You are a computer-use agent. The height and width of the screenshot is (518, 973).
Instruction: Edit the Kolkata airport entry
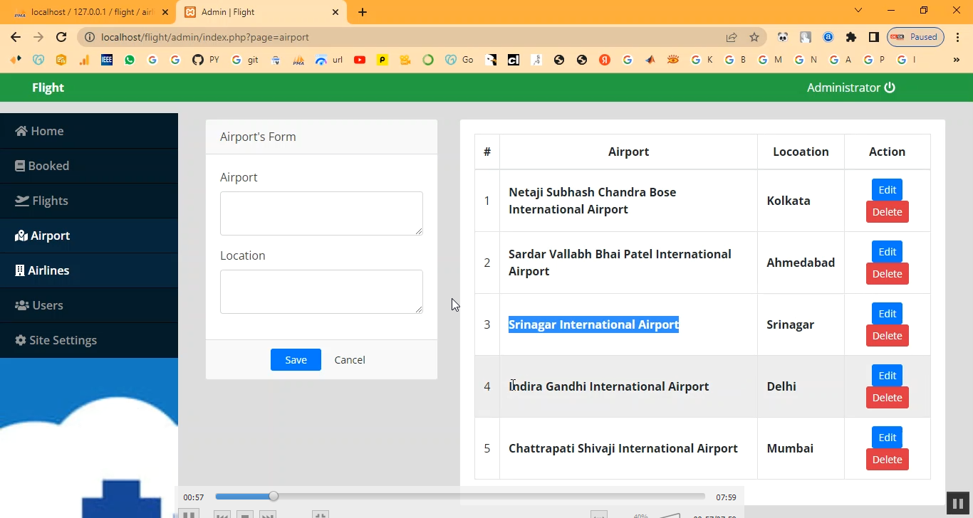(x=887, y=190)
